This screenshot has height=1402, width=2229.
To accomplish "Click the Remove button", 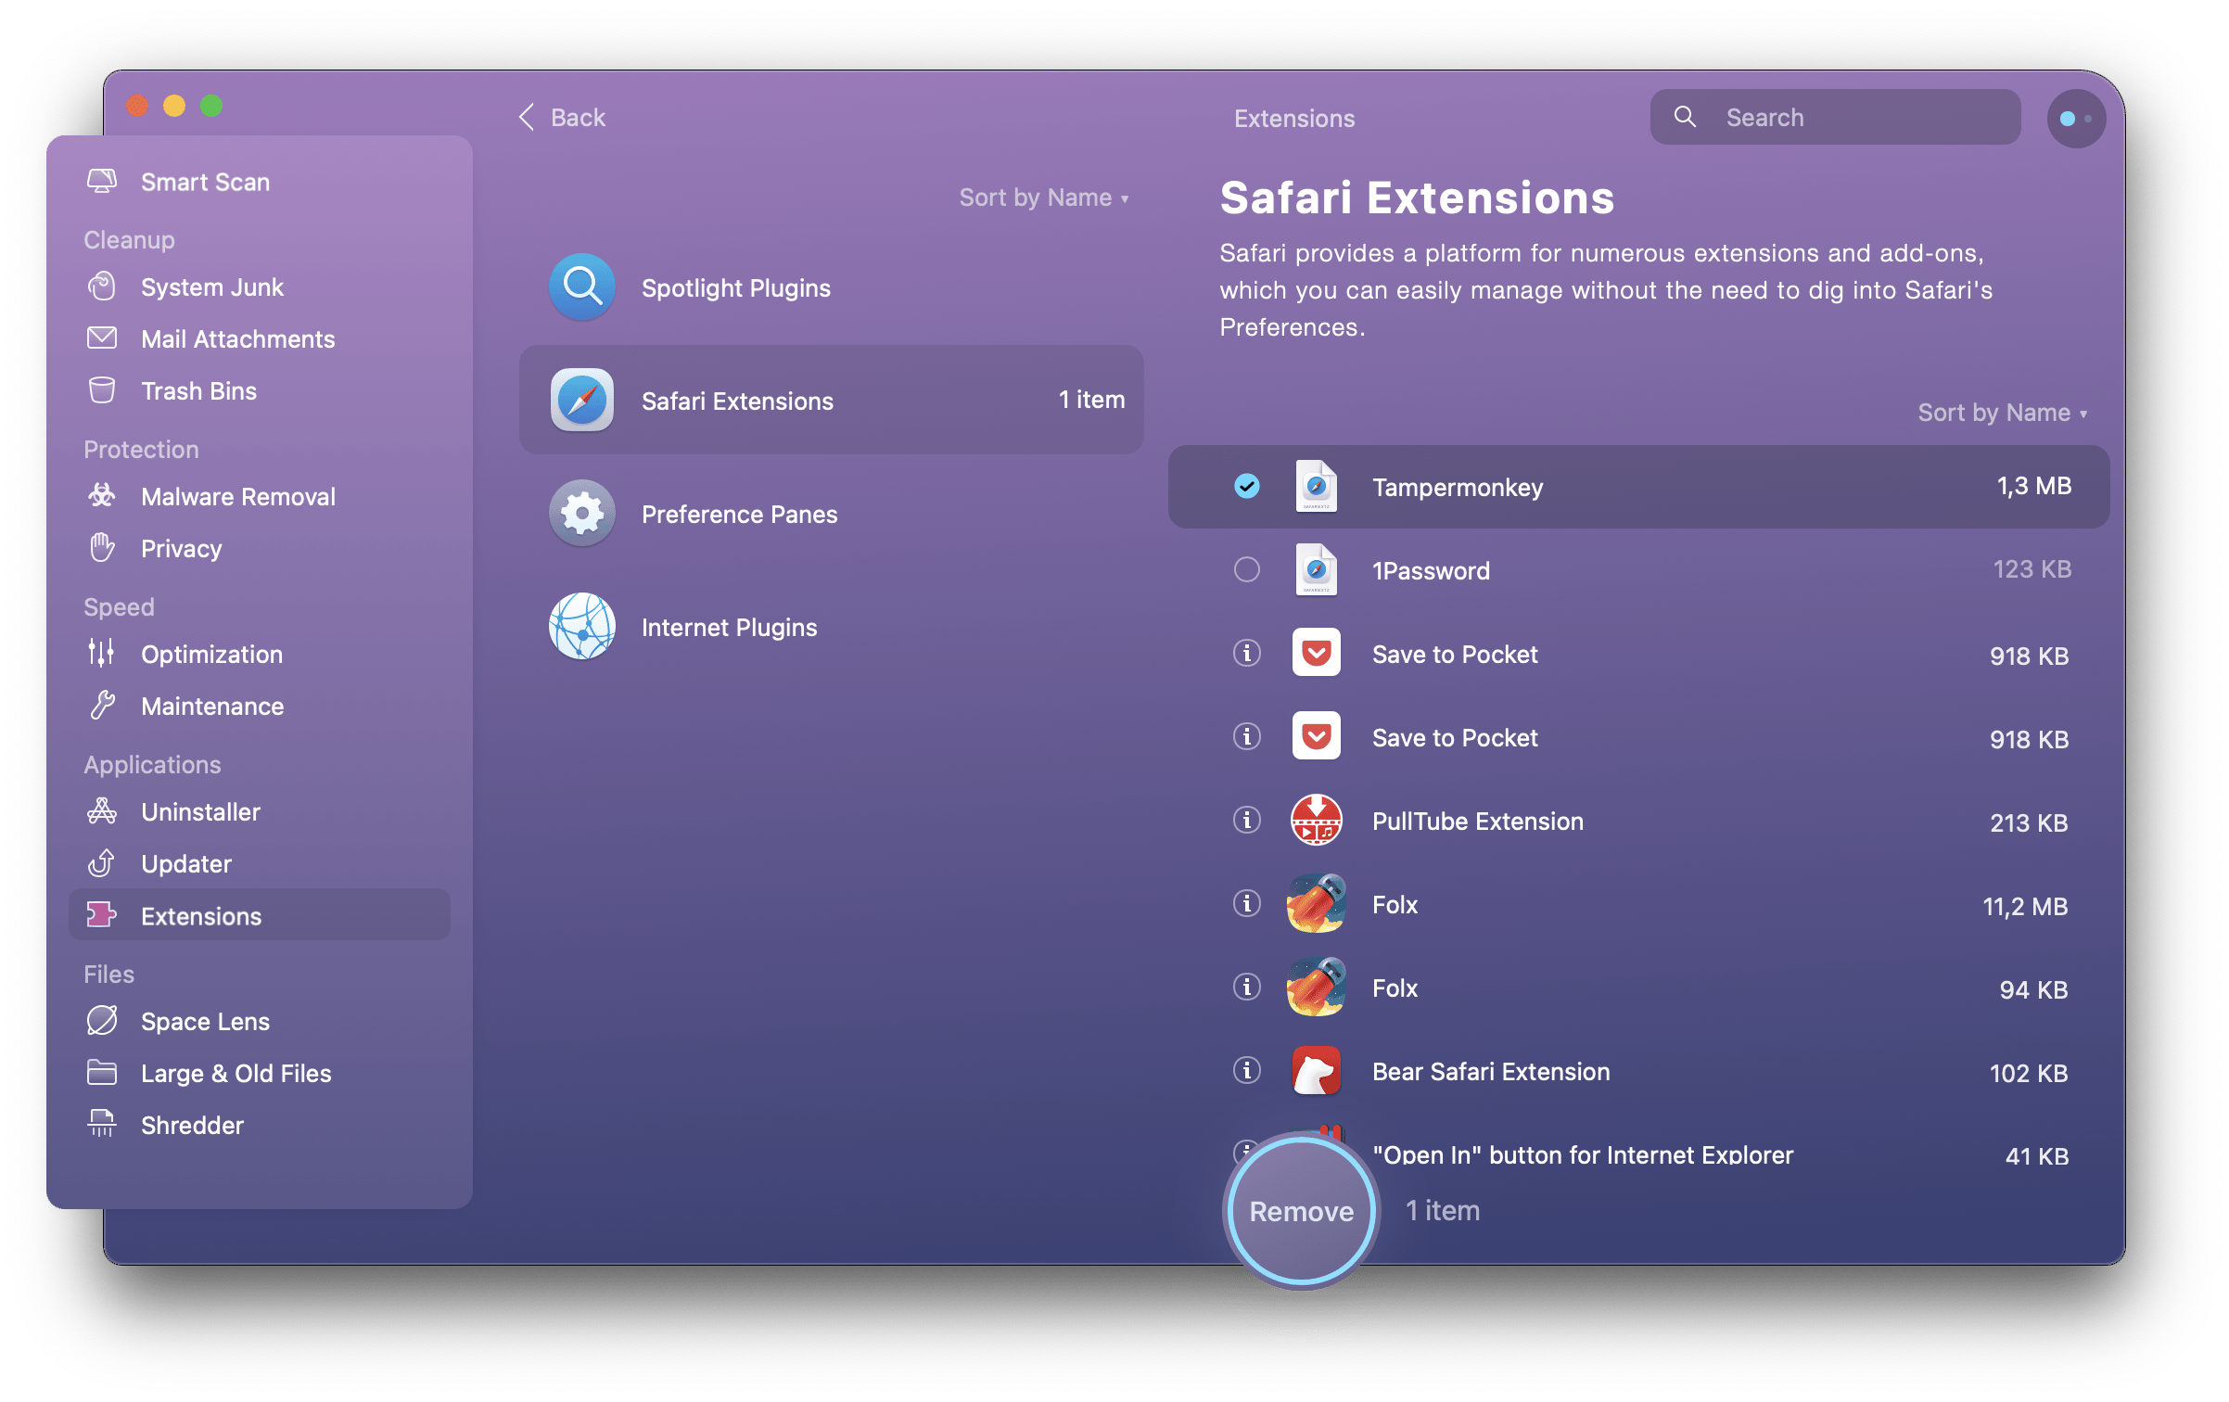I will click(x=1302, y=1211).
